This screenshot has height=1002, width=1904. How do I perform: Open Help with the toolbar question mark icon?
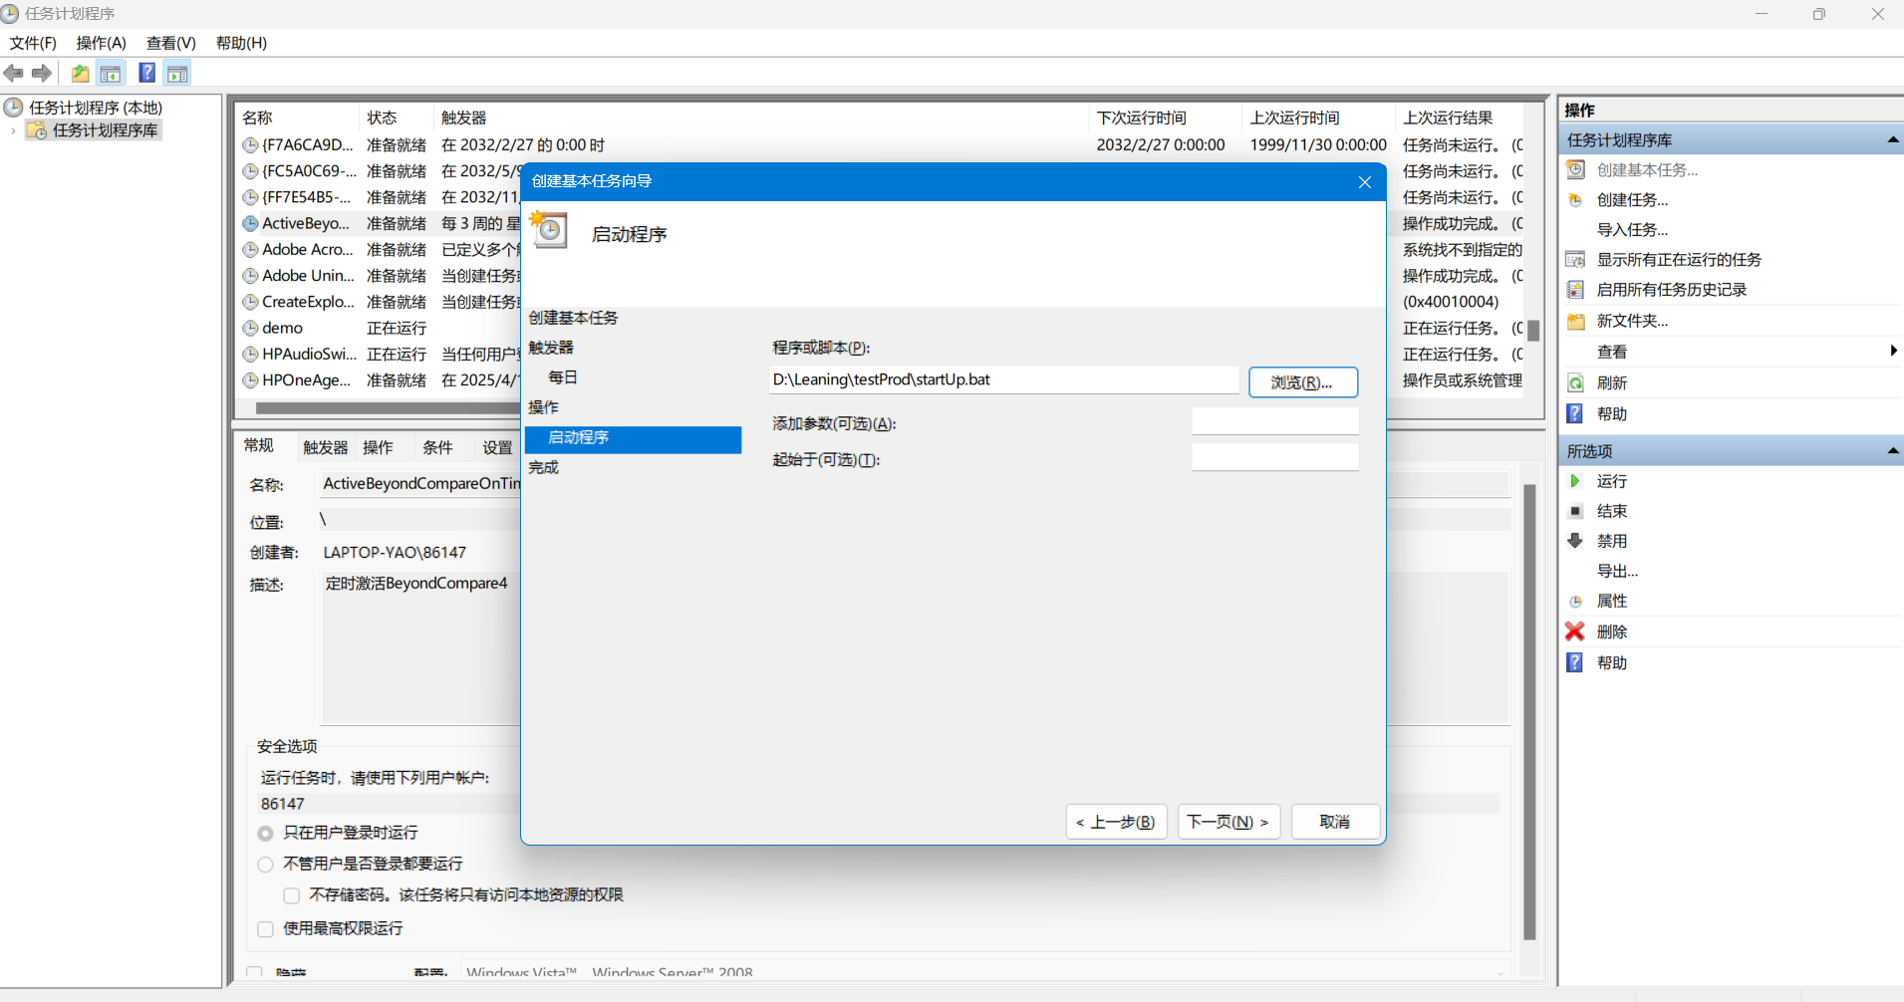146,72
